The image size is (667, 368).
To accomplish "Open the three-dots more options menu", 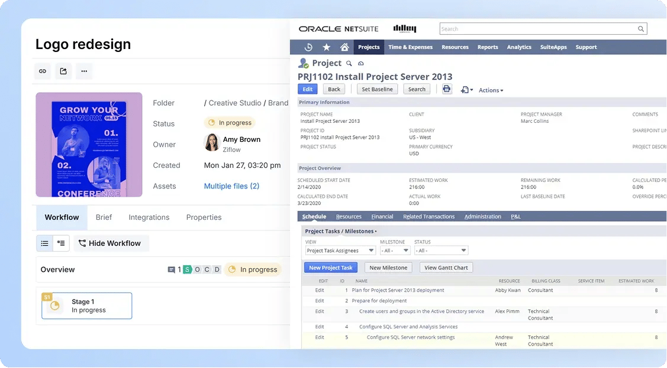I will pos(84,71).
